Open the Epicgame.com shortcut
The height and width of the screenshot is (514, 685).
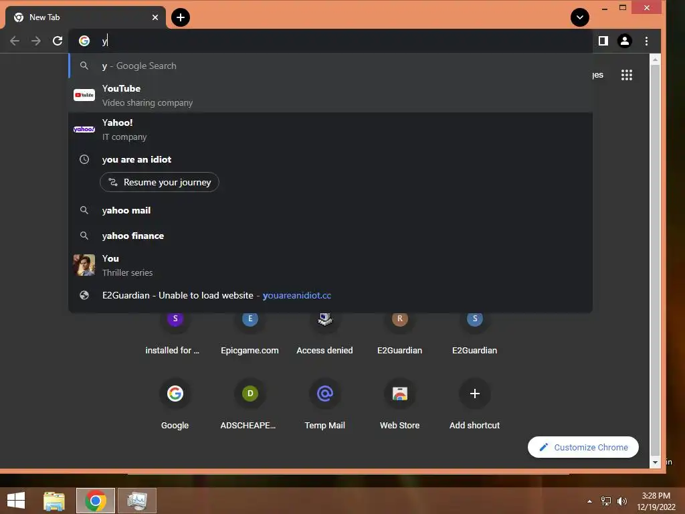250,335
